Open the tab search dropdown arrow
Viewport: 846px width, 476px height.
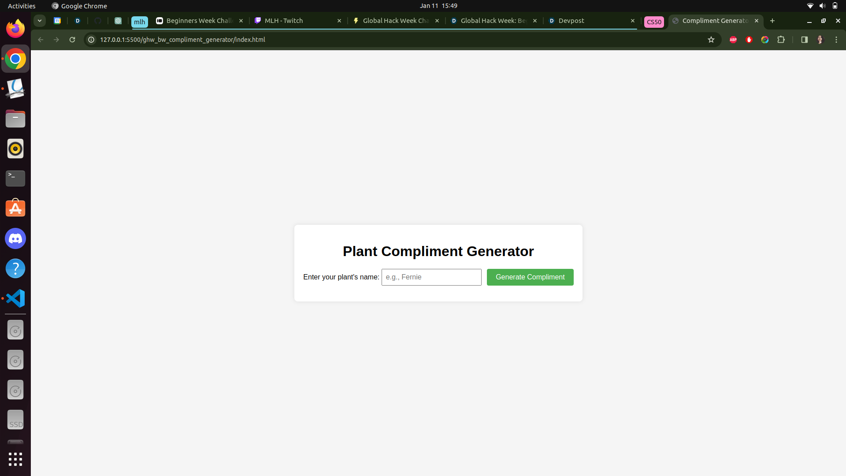pyautogui.click(x=39, y=20)
